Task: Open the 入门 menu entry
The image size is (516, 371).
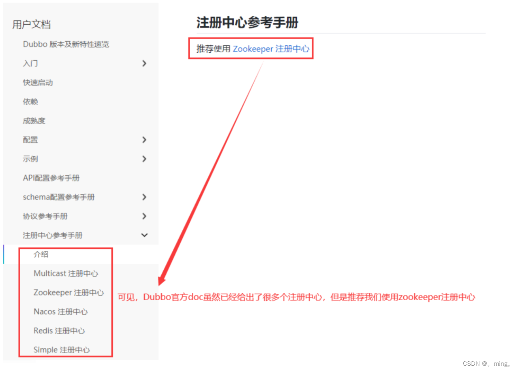Action: pos(30,64)
